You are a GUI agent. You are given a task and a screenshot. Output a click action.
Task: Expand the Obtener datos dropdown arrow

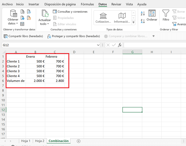17,23
